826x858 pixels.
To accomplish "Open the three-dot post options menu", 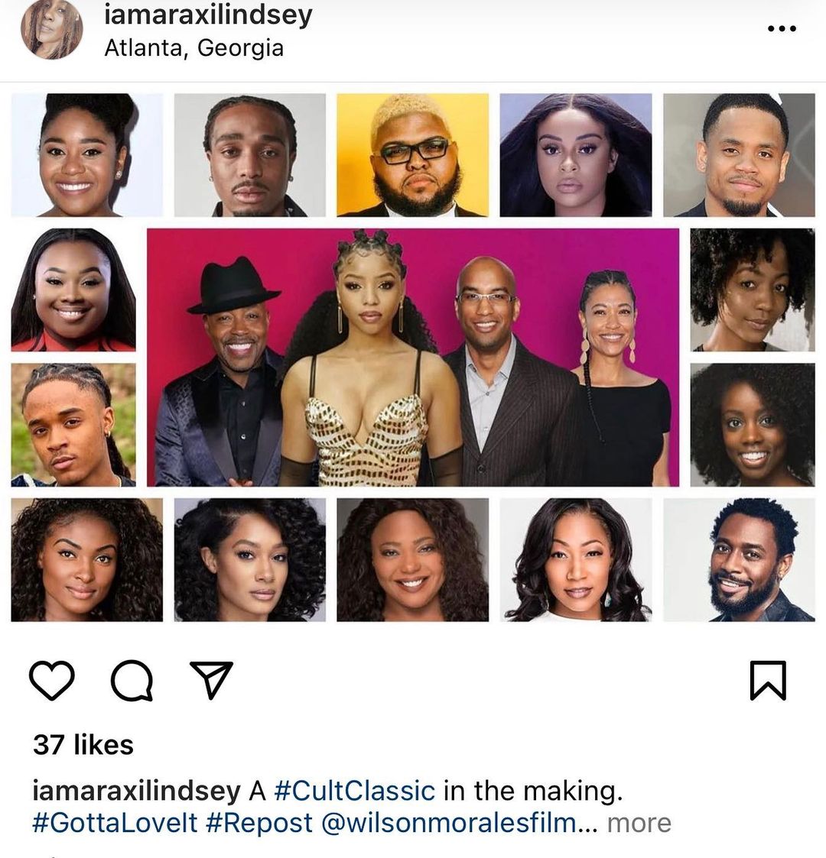I will pos(782,28).
